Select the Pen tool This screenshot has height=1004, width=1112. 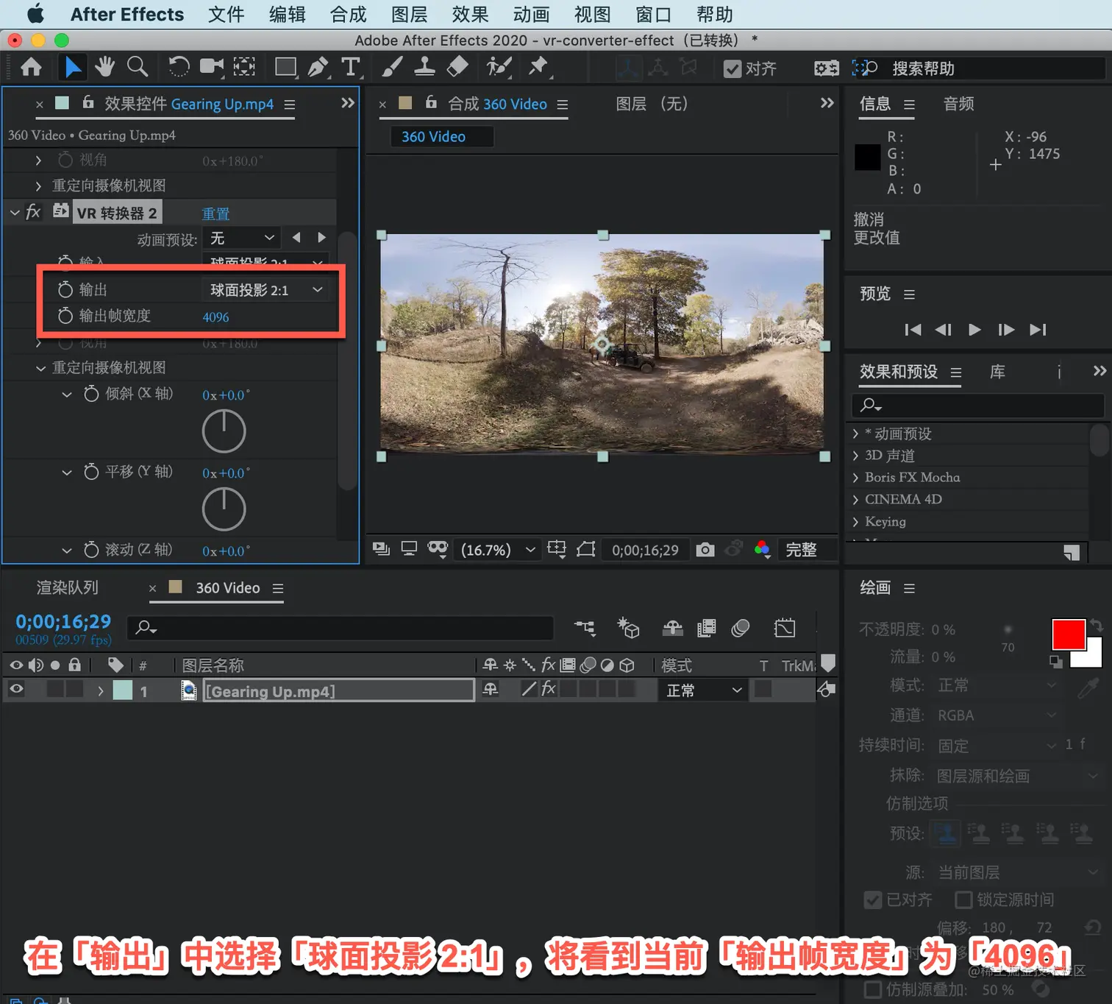318,68
